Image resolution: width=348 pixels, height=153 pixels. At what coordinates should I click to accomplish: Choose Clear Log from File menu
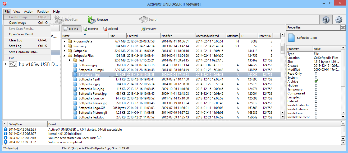(27, 40)
